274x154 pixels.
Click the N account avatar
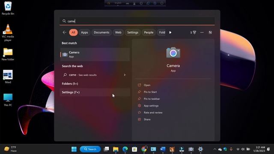[210, 33]
